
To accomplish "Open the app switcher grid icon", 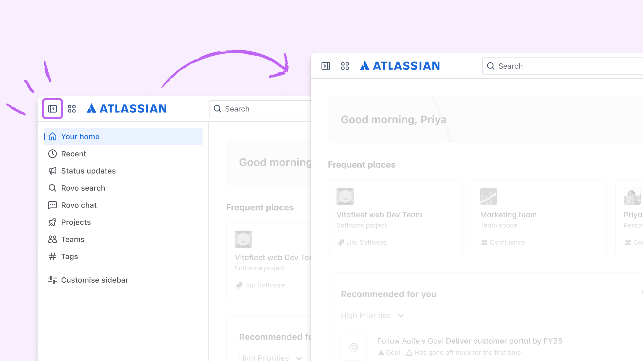I will pyautogui.click(x=72, y=108).
